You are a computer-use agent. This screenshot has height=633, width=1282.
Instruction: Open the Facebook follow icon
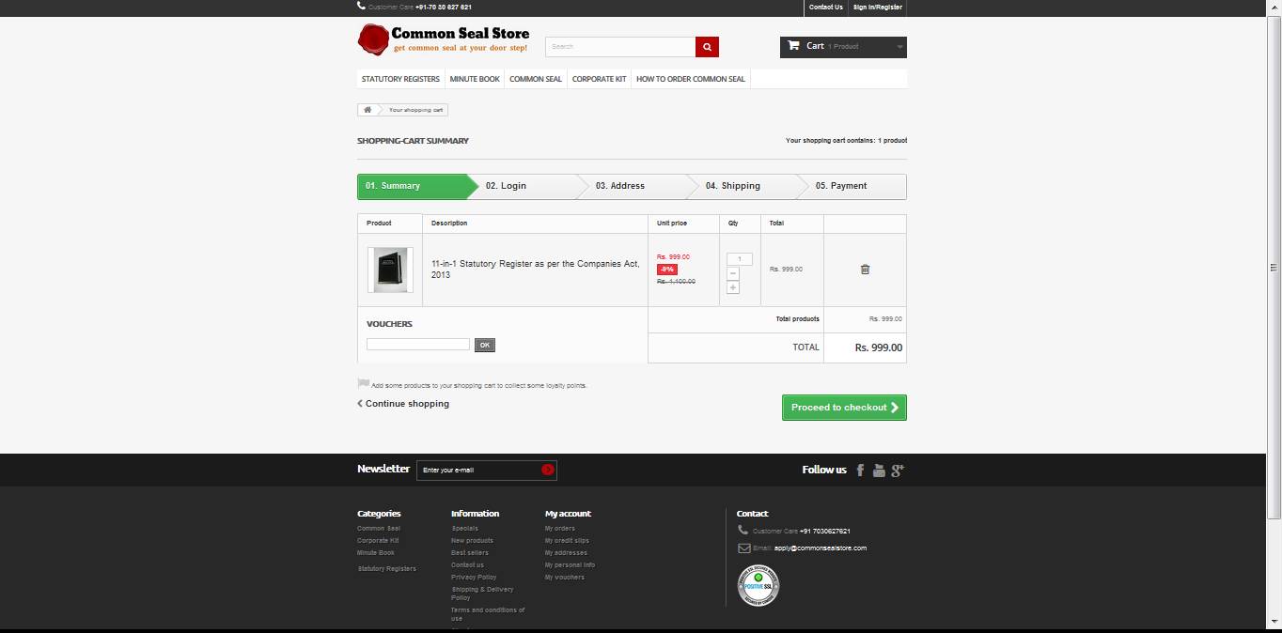pos(860,470)
